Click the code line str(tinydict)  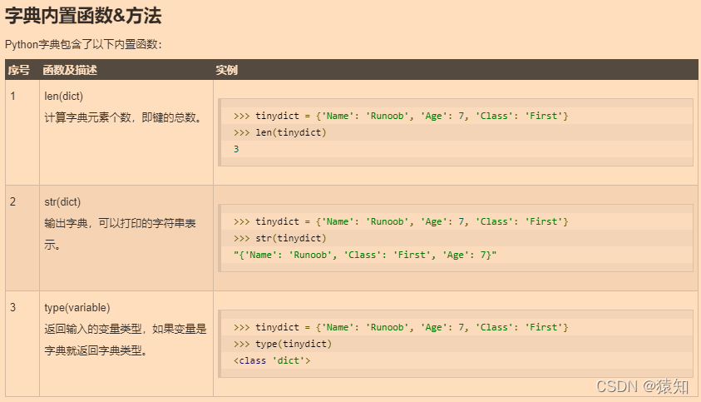point(280,238)
